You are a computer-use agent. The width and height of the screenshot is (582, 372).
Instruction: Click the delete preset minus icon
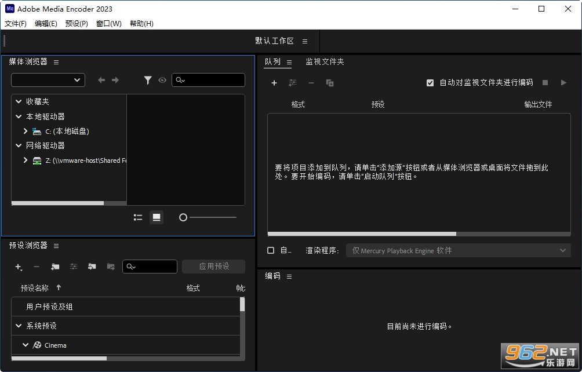pos(37,267)
